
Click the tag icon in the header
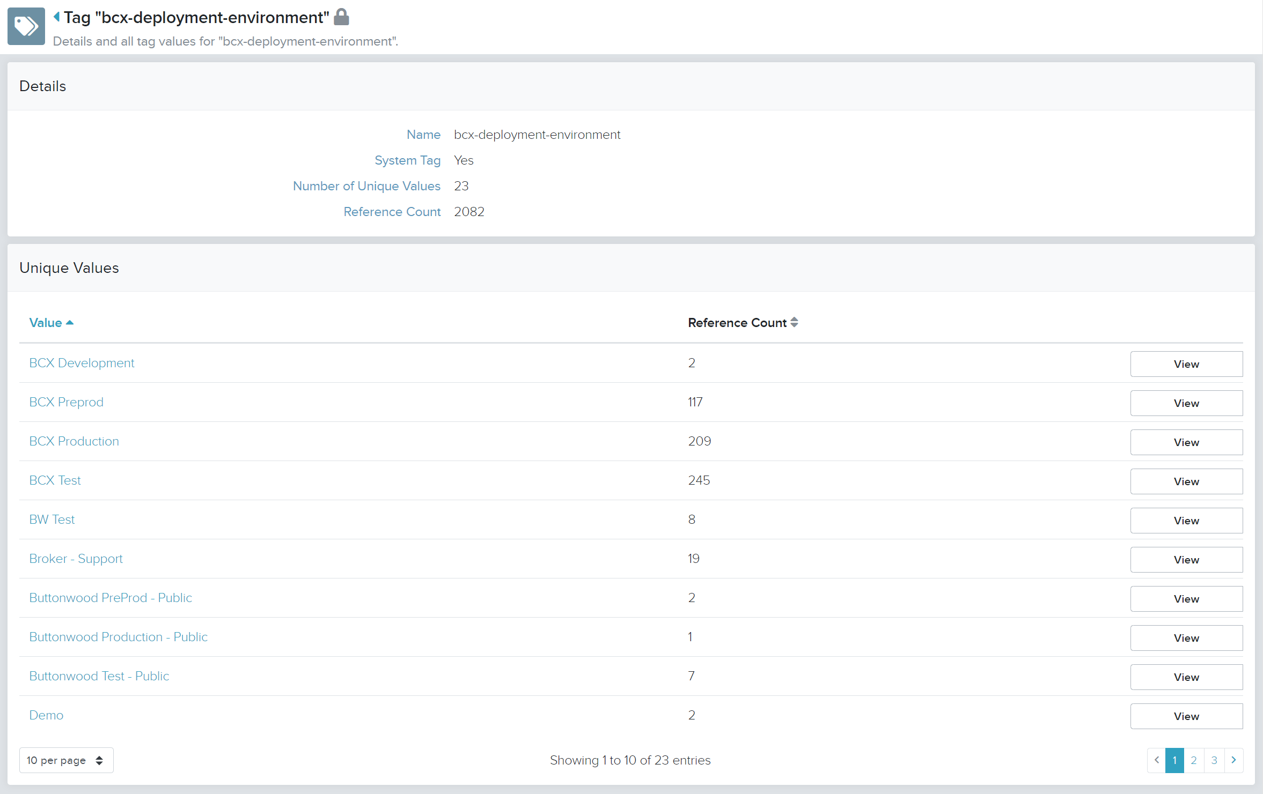26,26
